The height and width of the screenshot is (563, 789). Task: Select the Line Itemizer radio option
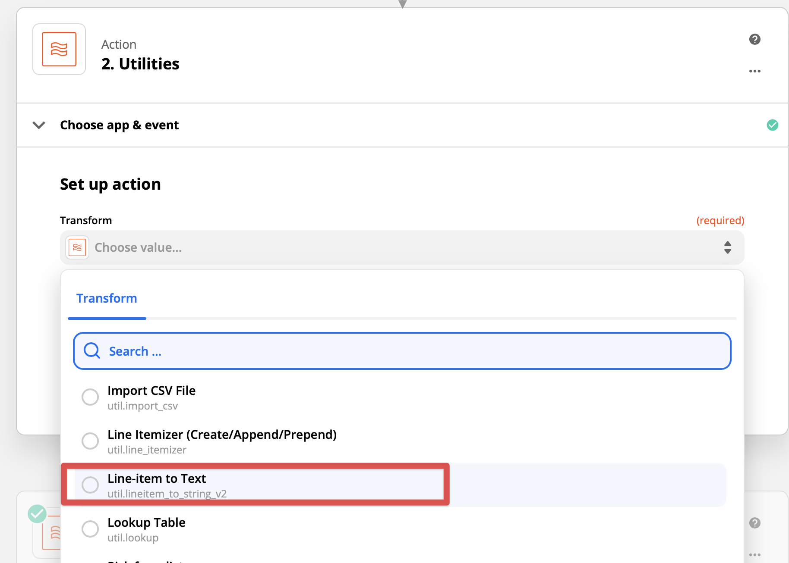(x=90, y=441)
